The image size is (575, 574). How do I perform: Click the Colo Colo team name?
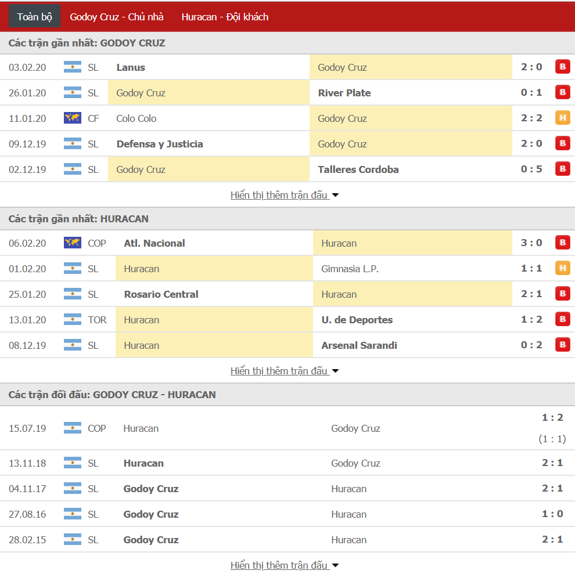(136, 118)
